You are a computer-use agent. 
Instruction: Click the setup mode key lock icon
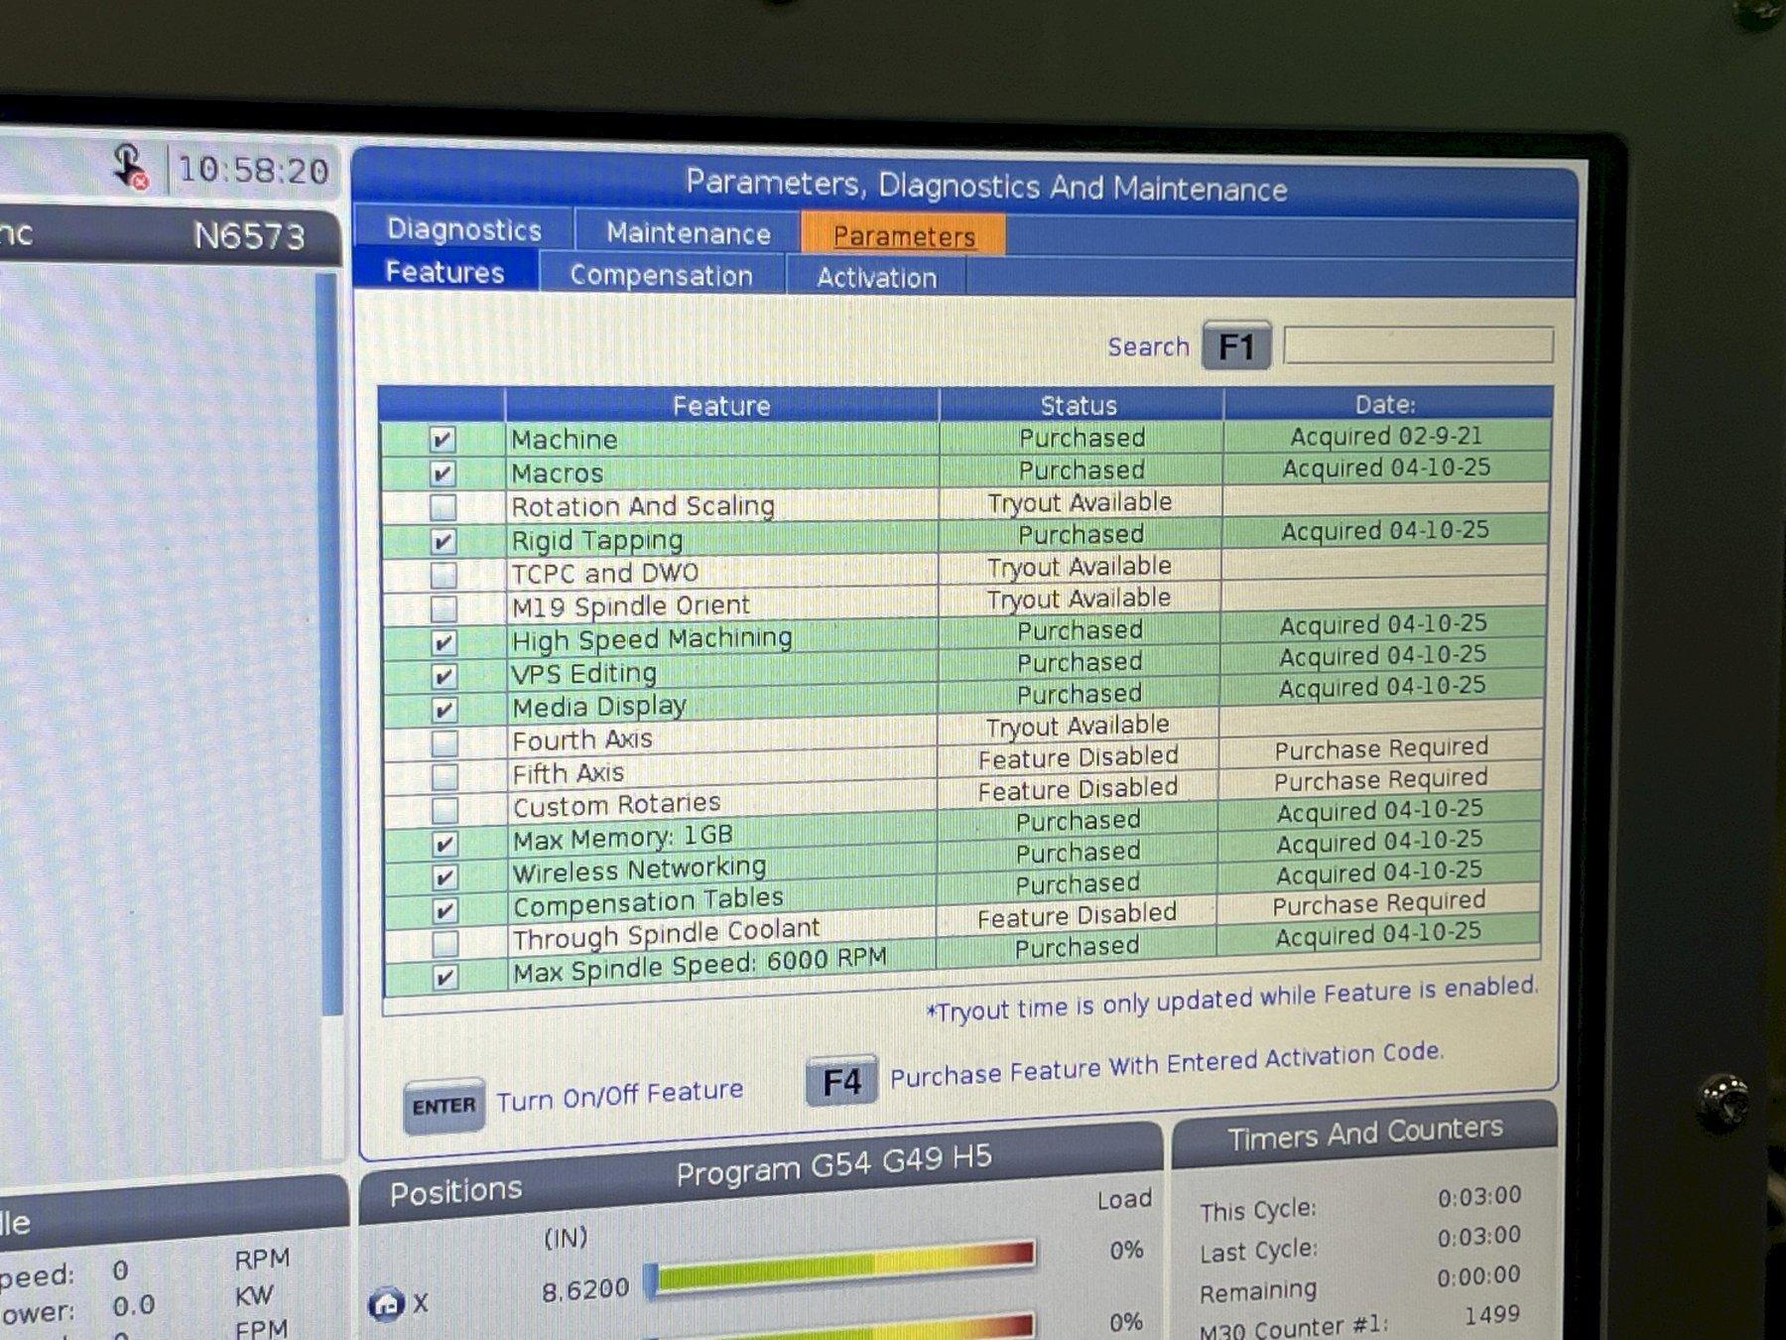click(x=130, y=166)
